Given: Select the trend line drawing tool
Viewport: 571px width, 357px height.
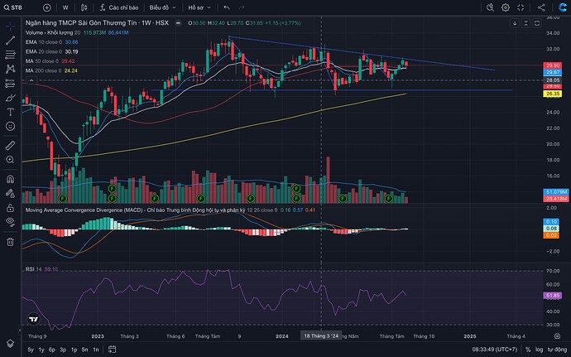Looking at the screenshot, I should (10, 41).
